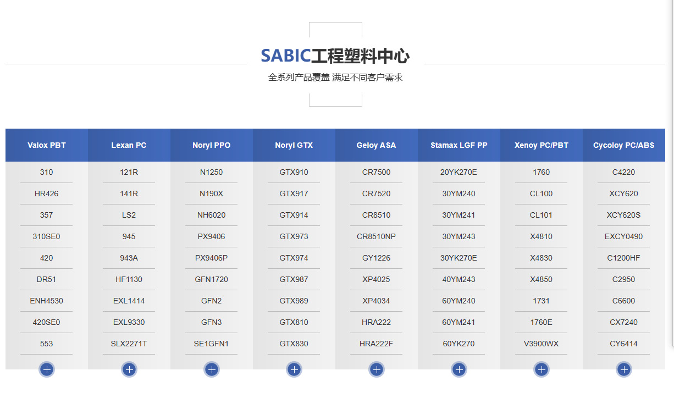Viewport: 674px width, 398px height.
Task: Open more Xenoy PC/PBT grades plus icon
Action: 542,369
